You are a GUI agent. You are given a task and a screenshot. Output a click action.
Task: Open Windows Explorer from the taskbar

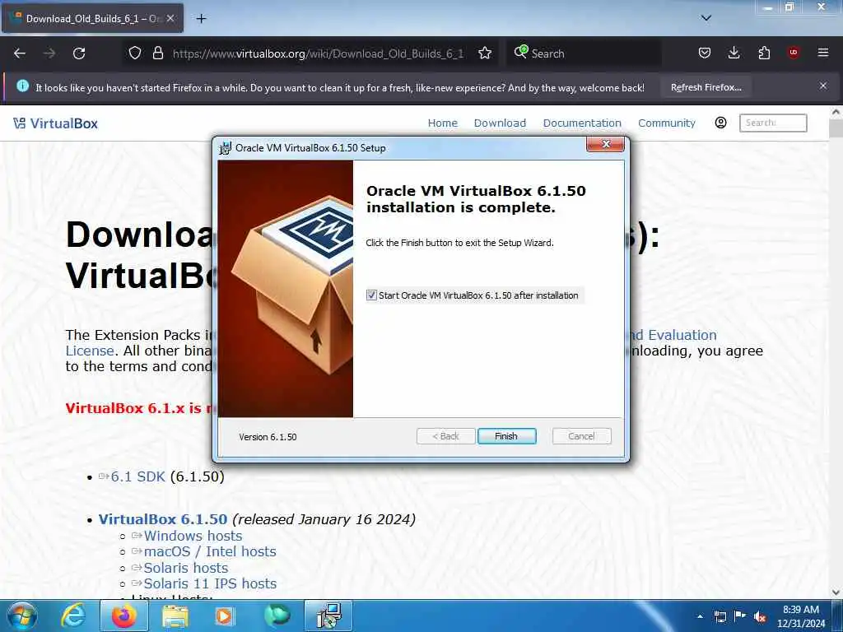175,616
